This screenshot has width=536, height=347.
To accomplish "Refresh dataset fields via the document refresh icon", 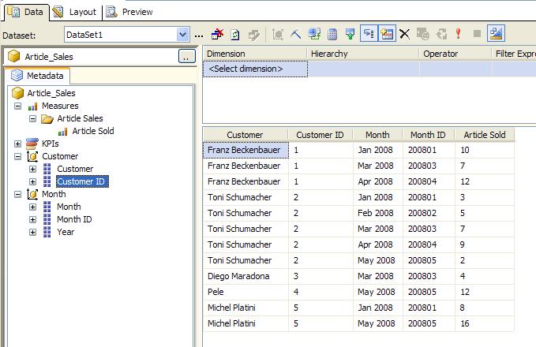I will pyautogui.click(x=235, y=34).
